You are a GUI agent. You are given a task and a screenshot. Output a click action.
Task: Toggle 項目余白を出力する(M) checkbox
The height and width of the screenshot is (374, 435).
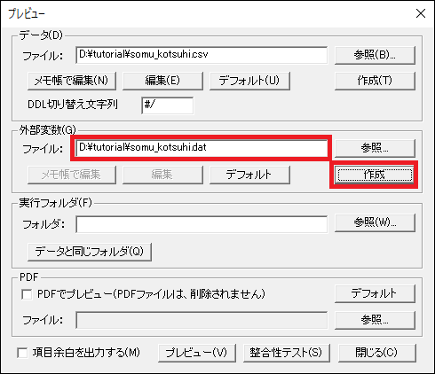point(22,353)
